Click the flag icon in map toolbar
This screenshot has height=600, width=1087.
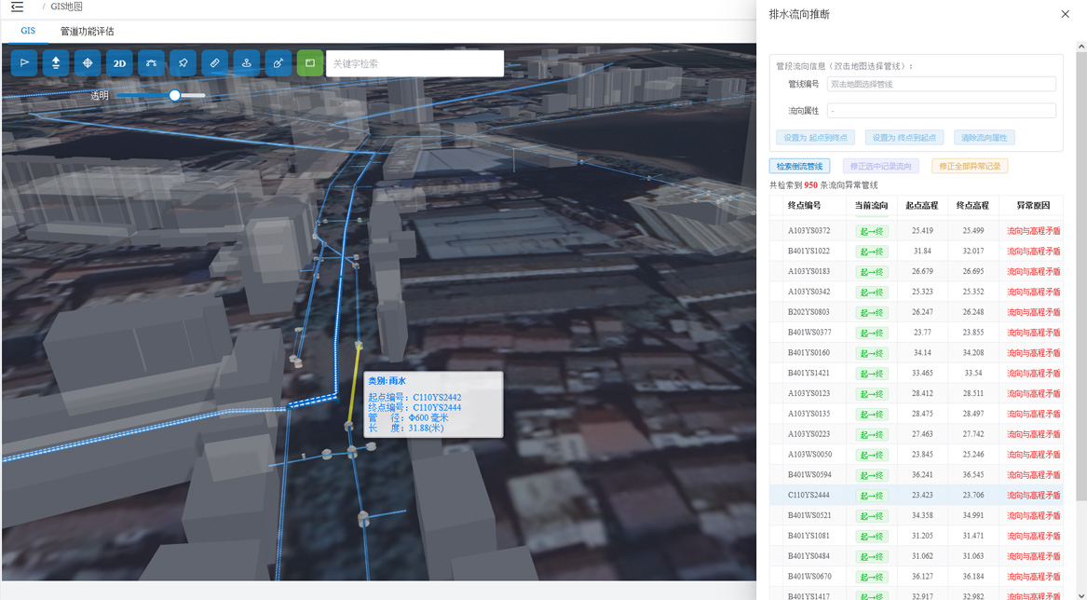point(24,63)
